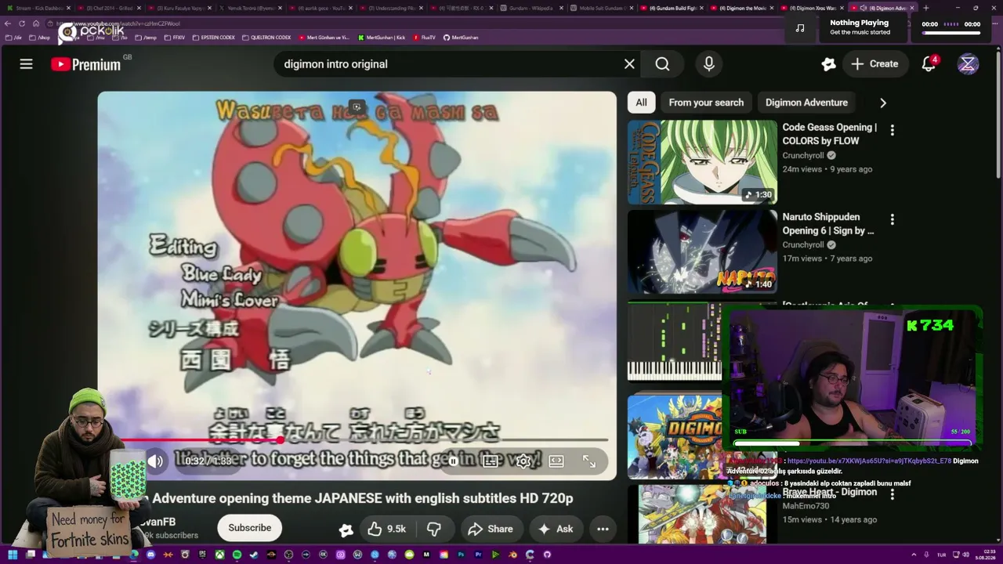Open the account avatar menu
Screen dimensions: 1003x564
tap(968, 64)
